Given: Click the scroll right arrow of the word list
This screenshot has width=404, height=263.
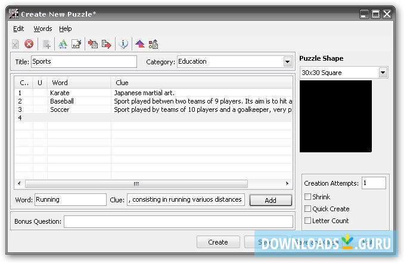Looking at the screenshot, I should point(287,183).
